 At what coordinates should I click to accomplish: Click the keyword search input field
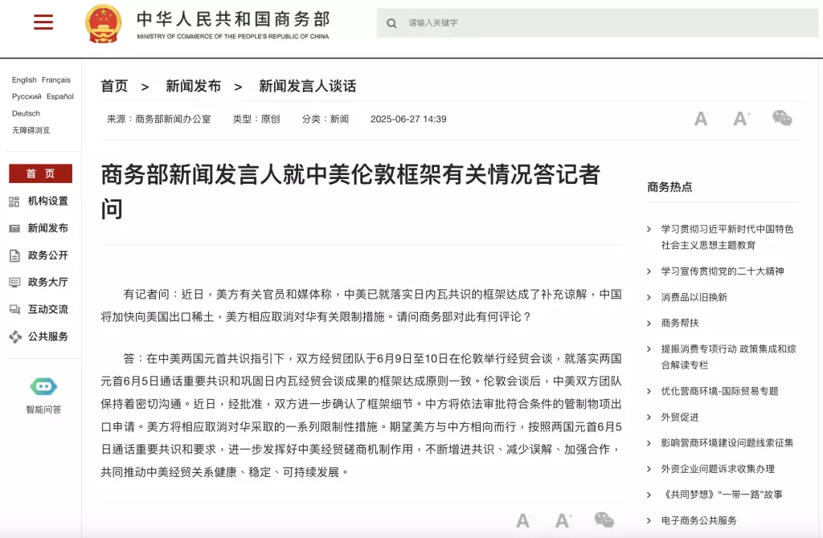pos(597,23)
